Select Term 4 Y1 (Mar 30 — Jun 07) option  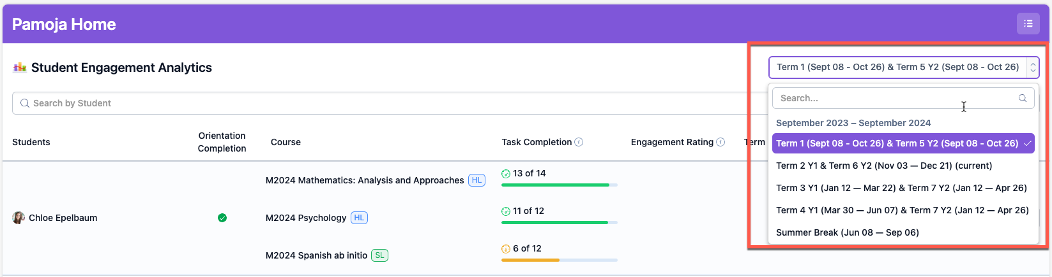coord(902,210)
